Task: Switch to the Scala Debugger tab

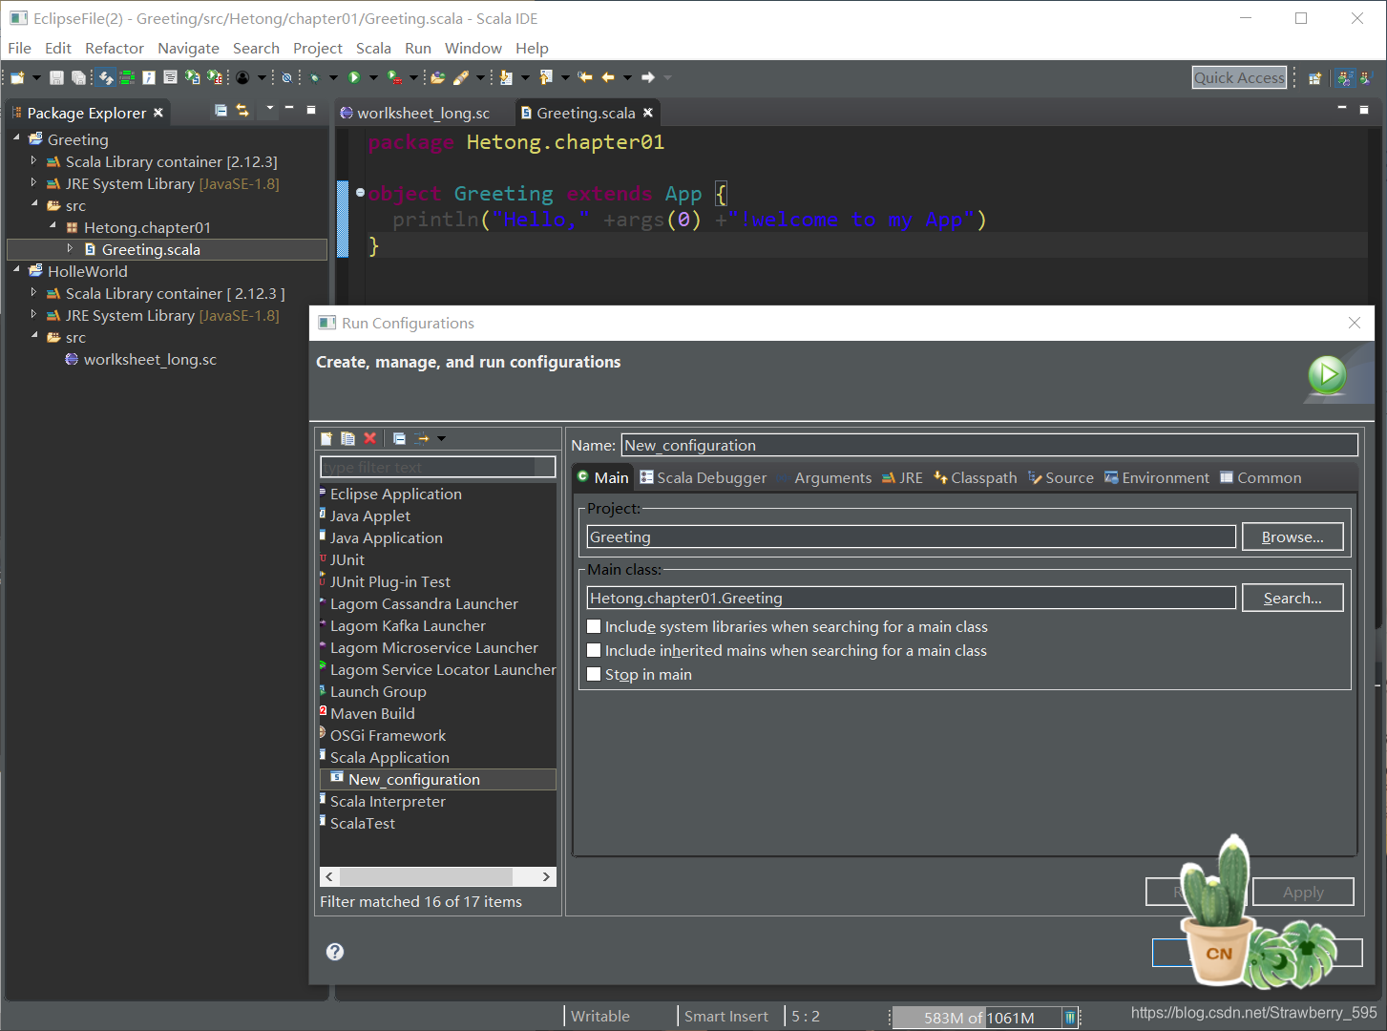Action: [x=704, y=478]
